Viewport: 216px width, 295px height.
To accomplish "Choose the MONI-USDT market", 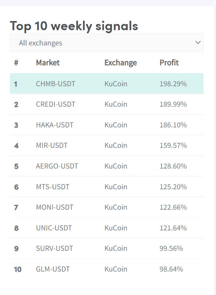I will pos(54,207).
